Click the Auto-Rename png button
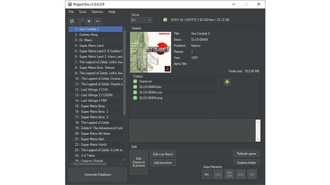This screenshot has width=330, height=185. click(241, 174)
